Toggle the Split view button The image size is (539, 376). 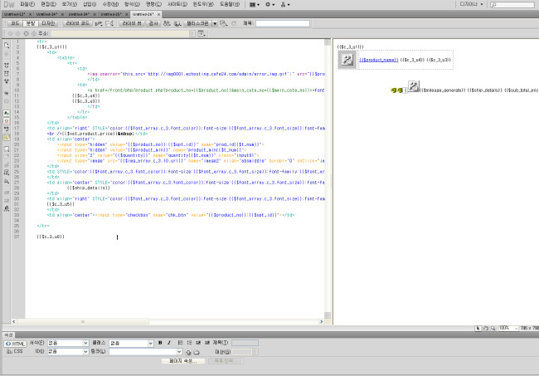coord(31,23)
